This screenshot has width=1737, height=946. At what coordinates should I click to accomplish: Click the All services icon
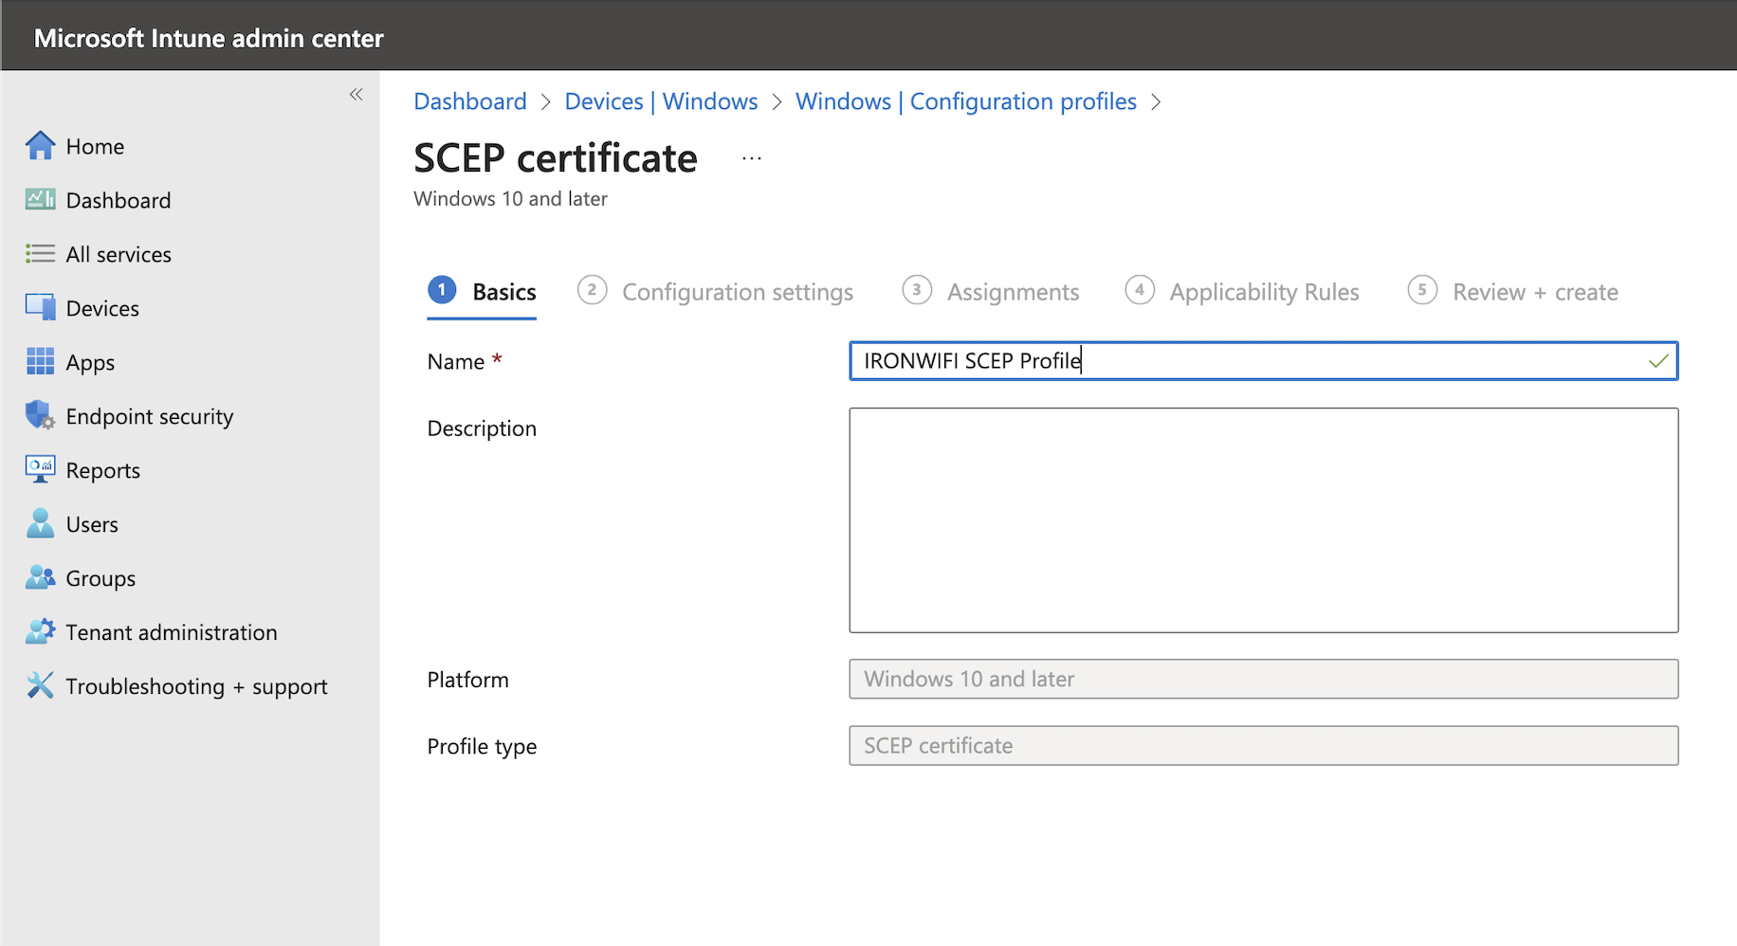point(40,253)
